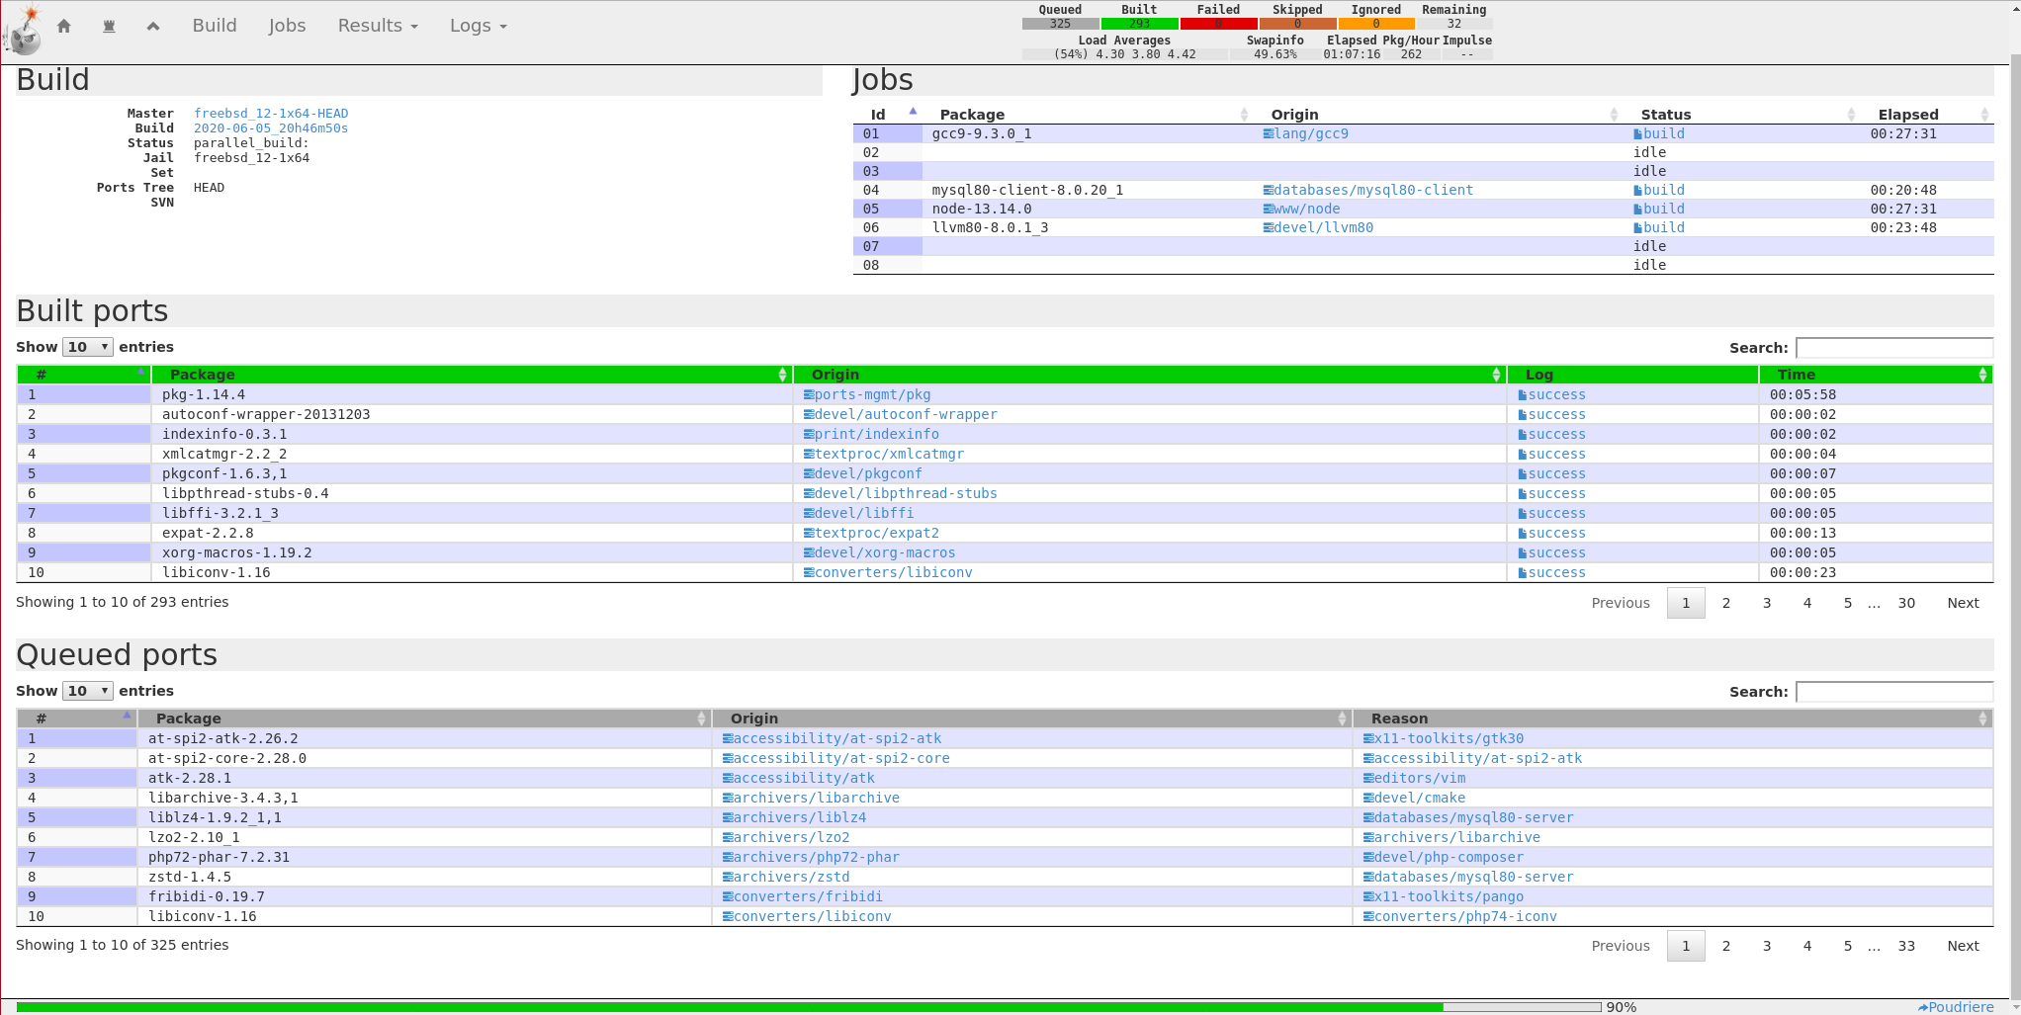Image resolution: width=2021 pixels, height=1015 pixels.
Task: Select the Jobs menu item
Action: 287,26
